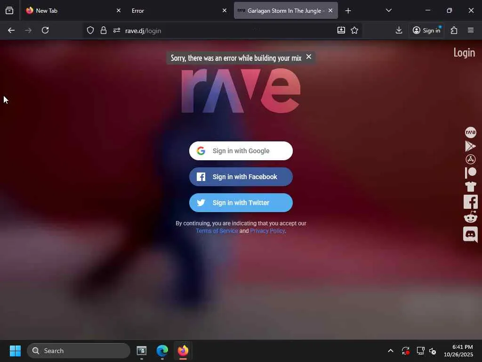Sign in with Twitter
Screen dimensions: 482x362
click(x=241, y=203)
